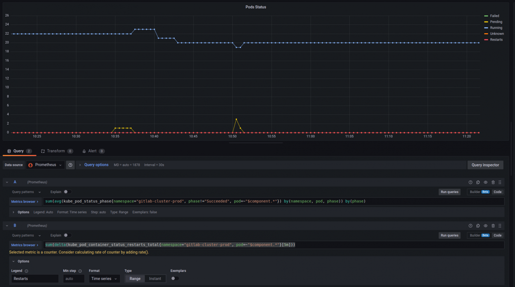Delete query A using the trash icon
Image resolution: width=515 pixels, height=287 pixels.
493,182
